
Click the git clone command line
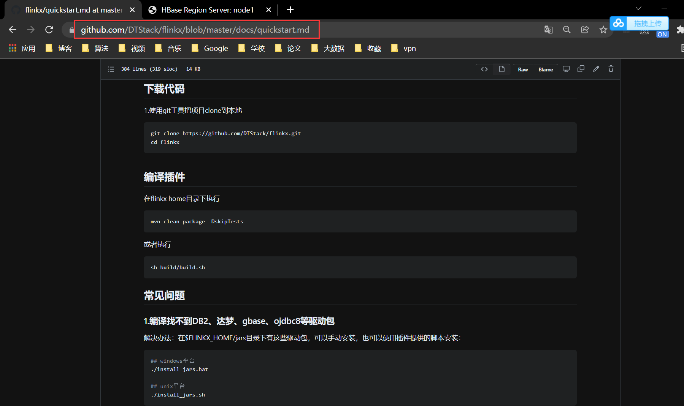coord(226,133)
